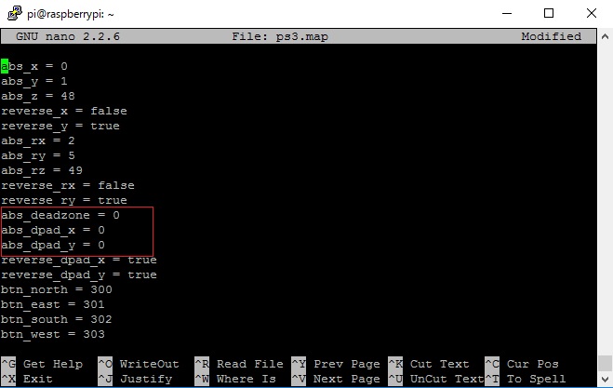This screenshot has height=388, width=613.
Task: Click the To Spell shortcut label
Action: [536, 379]
